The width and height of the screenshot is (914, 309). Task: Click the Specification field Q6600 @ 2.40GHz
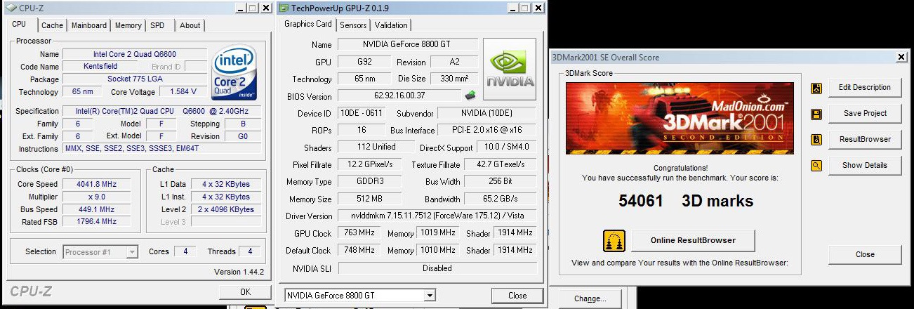point(161,111)
